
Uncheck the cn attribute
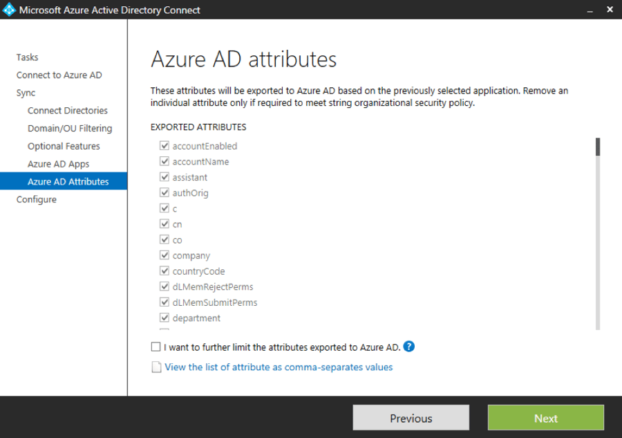pyautogui.click(x=164, y=223)
